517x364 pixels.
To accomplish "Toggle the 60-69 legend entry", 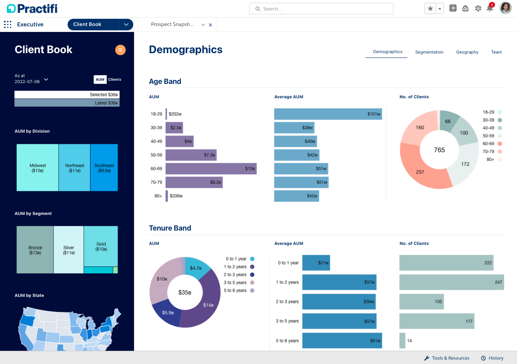I will [x=491, y=143].
